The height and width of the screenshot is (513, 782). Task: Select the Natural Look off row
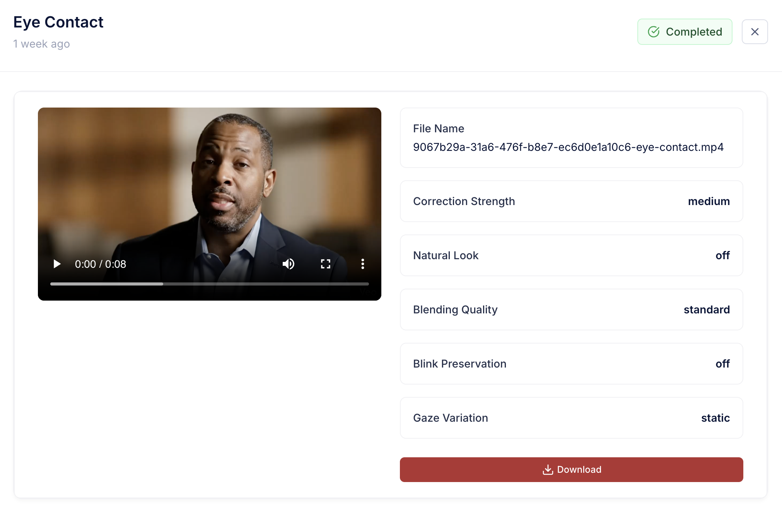click(x=571, y=255)
